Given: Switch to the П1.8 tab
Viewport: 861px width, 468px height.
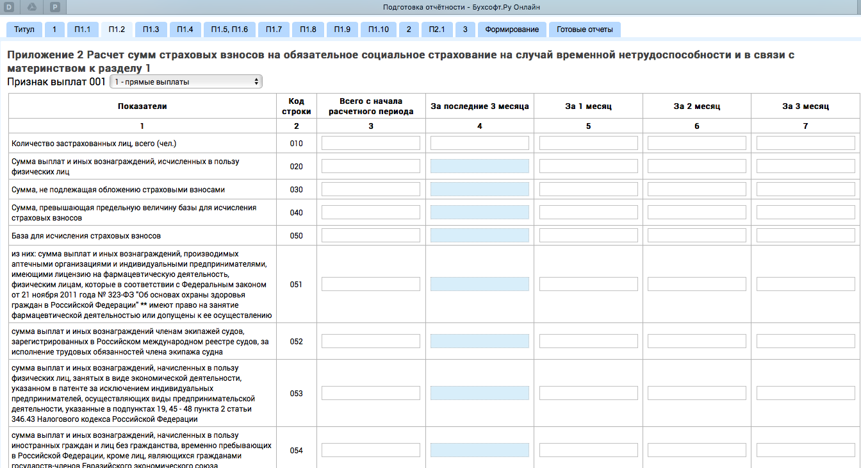Looking at the screenshot, I should tap(308, 29).
